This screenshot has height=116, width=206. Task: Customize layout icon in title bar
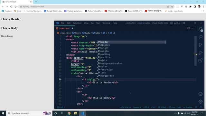pyautogui.click(x=184, y=23)
